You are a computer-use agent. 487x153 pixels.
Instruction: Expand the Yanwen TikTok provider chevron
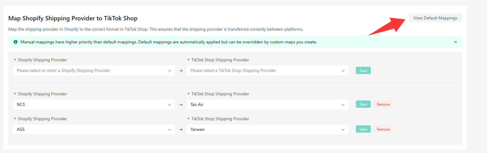(343, 130)
